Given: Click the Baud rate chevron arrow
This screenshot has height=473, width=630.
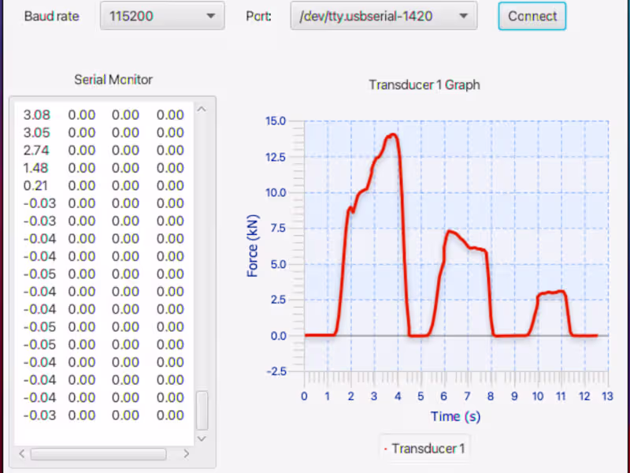Looking at the screenshot, I should pyautogui.click(x=209, y=15).
